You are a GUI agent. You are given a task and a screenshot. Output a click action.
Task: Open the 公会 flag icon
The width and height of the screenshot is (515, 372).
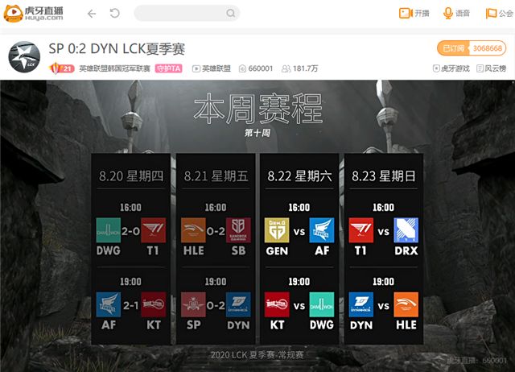click(x=491, y=14)
